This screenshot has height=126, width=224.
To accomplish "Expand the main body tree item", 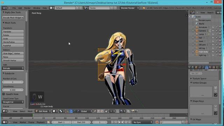I will click(193, 52).
